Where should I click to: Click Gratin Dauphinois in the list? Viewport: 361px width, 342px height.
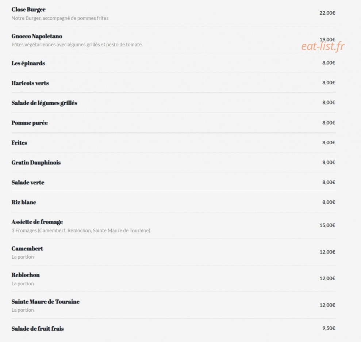pyautogui.click(x=36, y=163)
